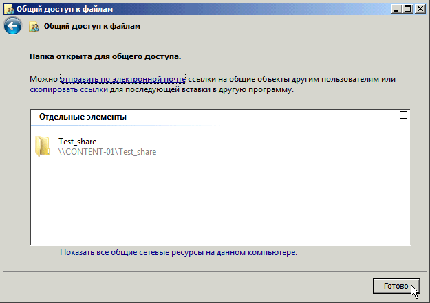Click the Отдельные элементы group header
Image resolution: width=430 pixels, height=303 pixels.
click(x=83, y=117)
